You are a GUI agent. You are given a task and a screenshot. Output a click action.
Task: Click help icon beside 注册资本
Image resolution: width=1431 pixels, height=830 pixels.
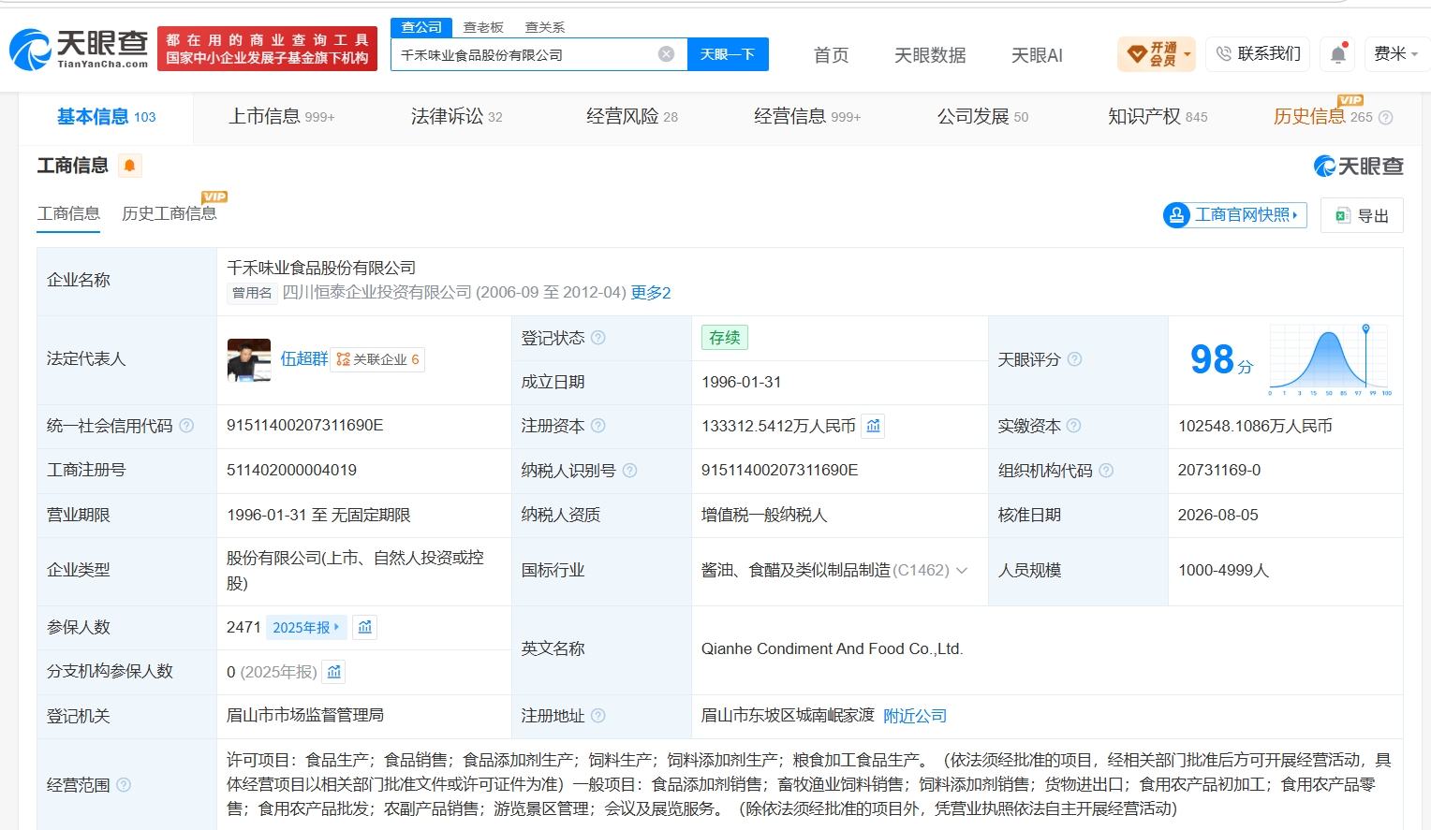[597, 426]
